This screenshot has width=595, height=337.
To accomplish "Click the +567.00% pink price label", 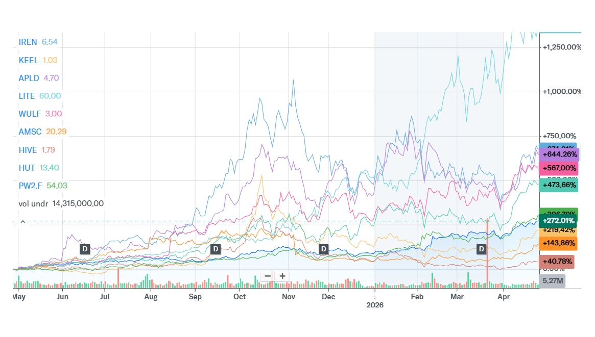I will point(559,168).
